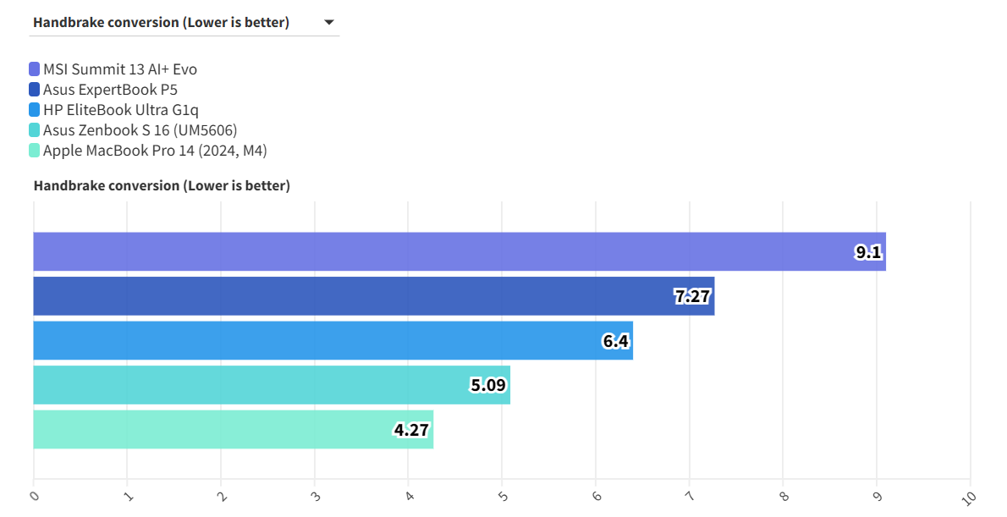Click the MacBook Pro bar showing 4.27
1007x517 pixels.
tap(212, 430)
